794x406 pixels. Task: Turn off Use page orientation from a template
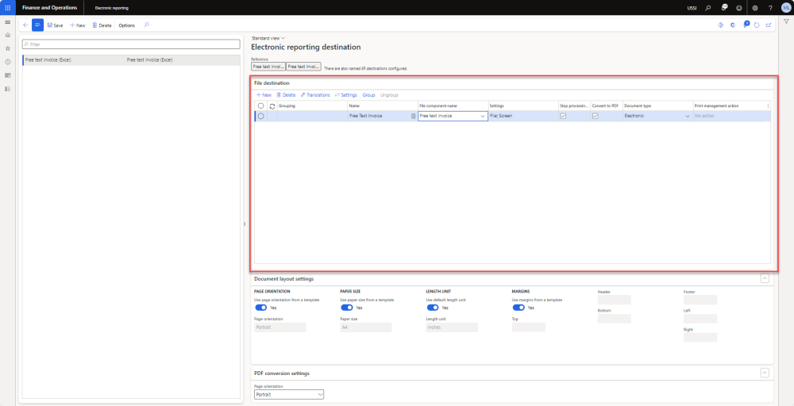tap(261, 308)
